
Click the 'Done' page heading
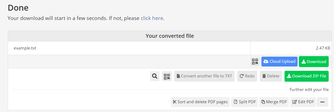(x=18, y=7)
